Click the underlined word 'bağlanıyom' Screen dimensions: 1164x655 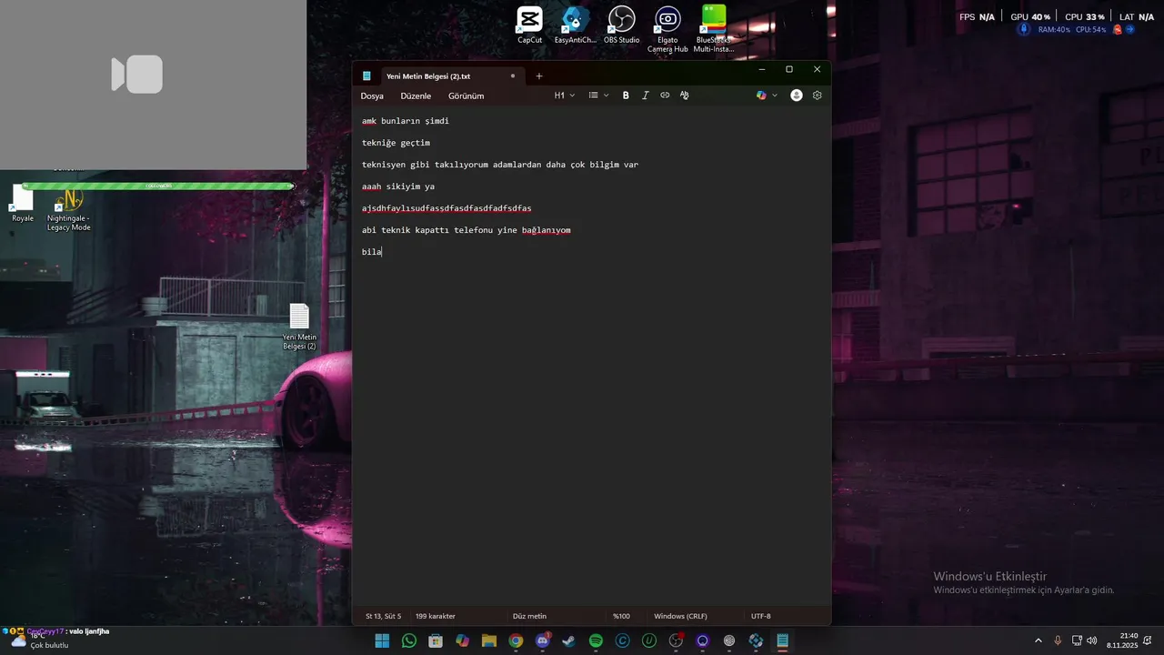coord(546,230)
